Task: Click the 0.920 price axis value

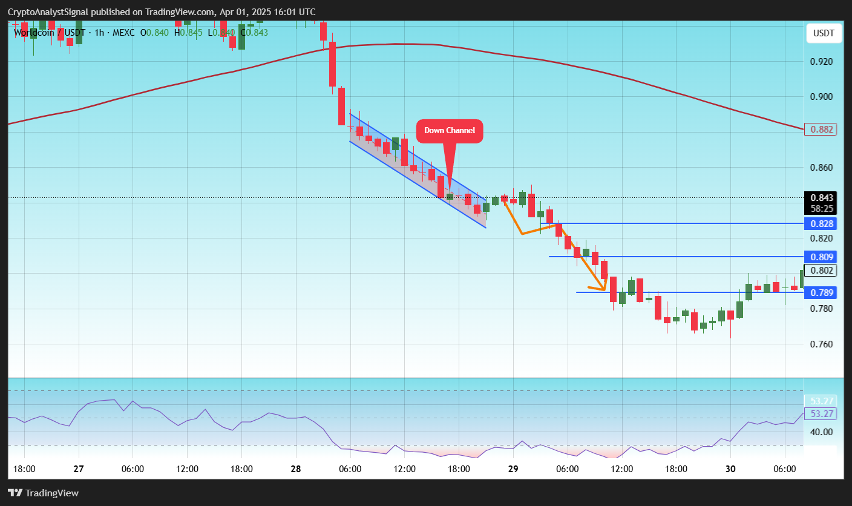Action: click(820, 62)
